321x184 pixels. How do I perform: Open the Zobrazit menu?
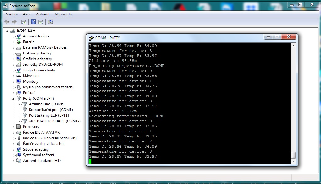(x=43, y=14)
